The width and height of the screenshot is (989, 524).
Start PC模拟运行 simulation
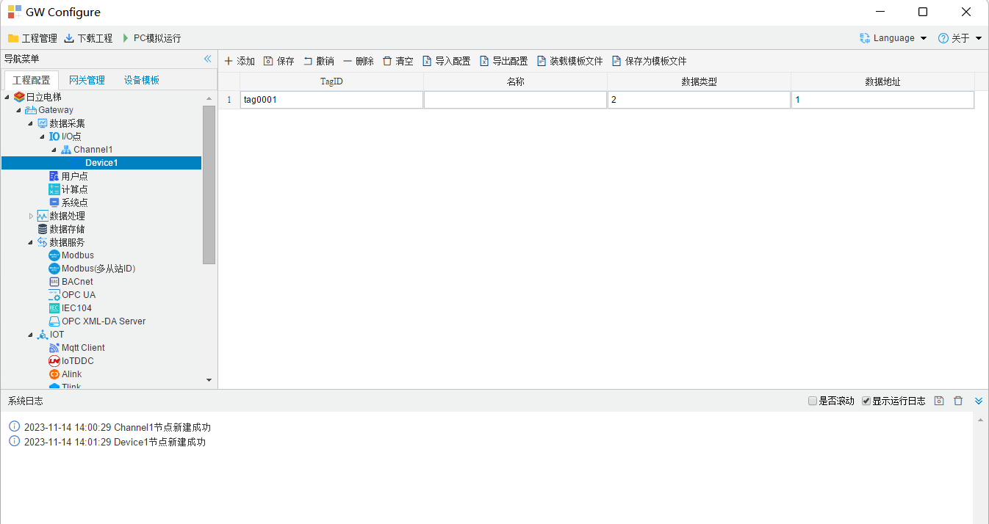click(151, 38)
